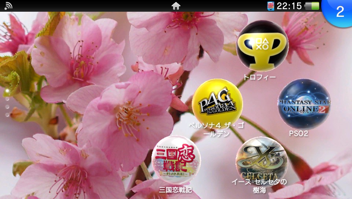The height and width of the screenshot is (199, 352).
Task: Go to the fourth page indicator dot
Action: click(x=7, y=114)
